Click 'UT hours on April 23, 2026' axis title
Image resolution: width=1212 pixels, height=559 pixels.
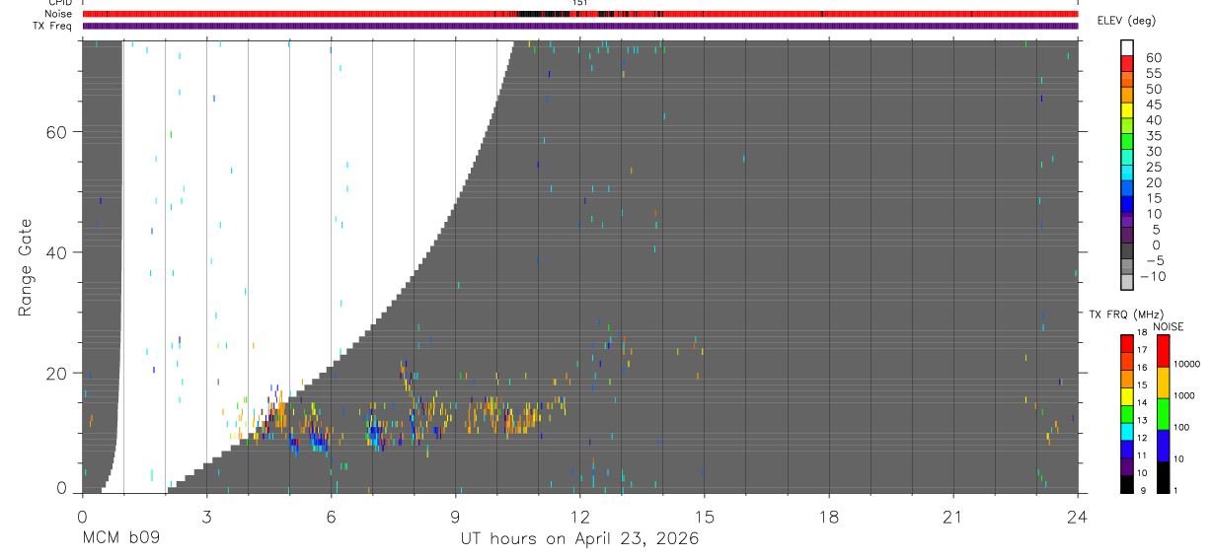(x=579, y=539)
